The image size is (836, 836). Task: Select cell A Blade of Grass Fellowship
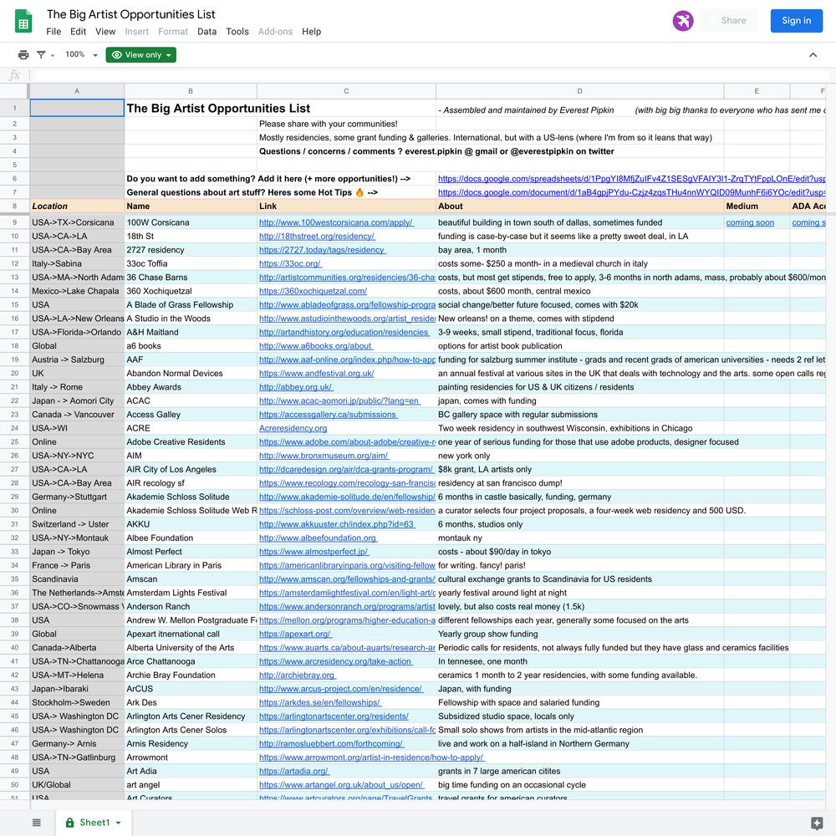(x=191, y=305)
